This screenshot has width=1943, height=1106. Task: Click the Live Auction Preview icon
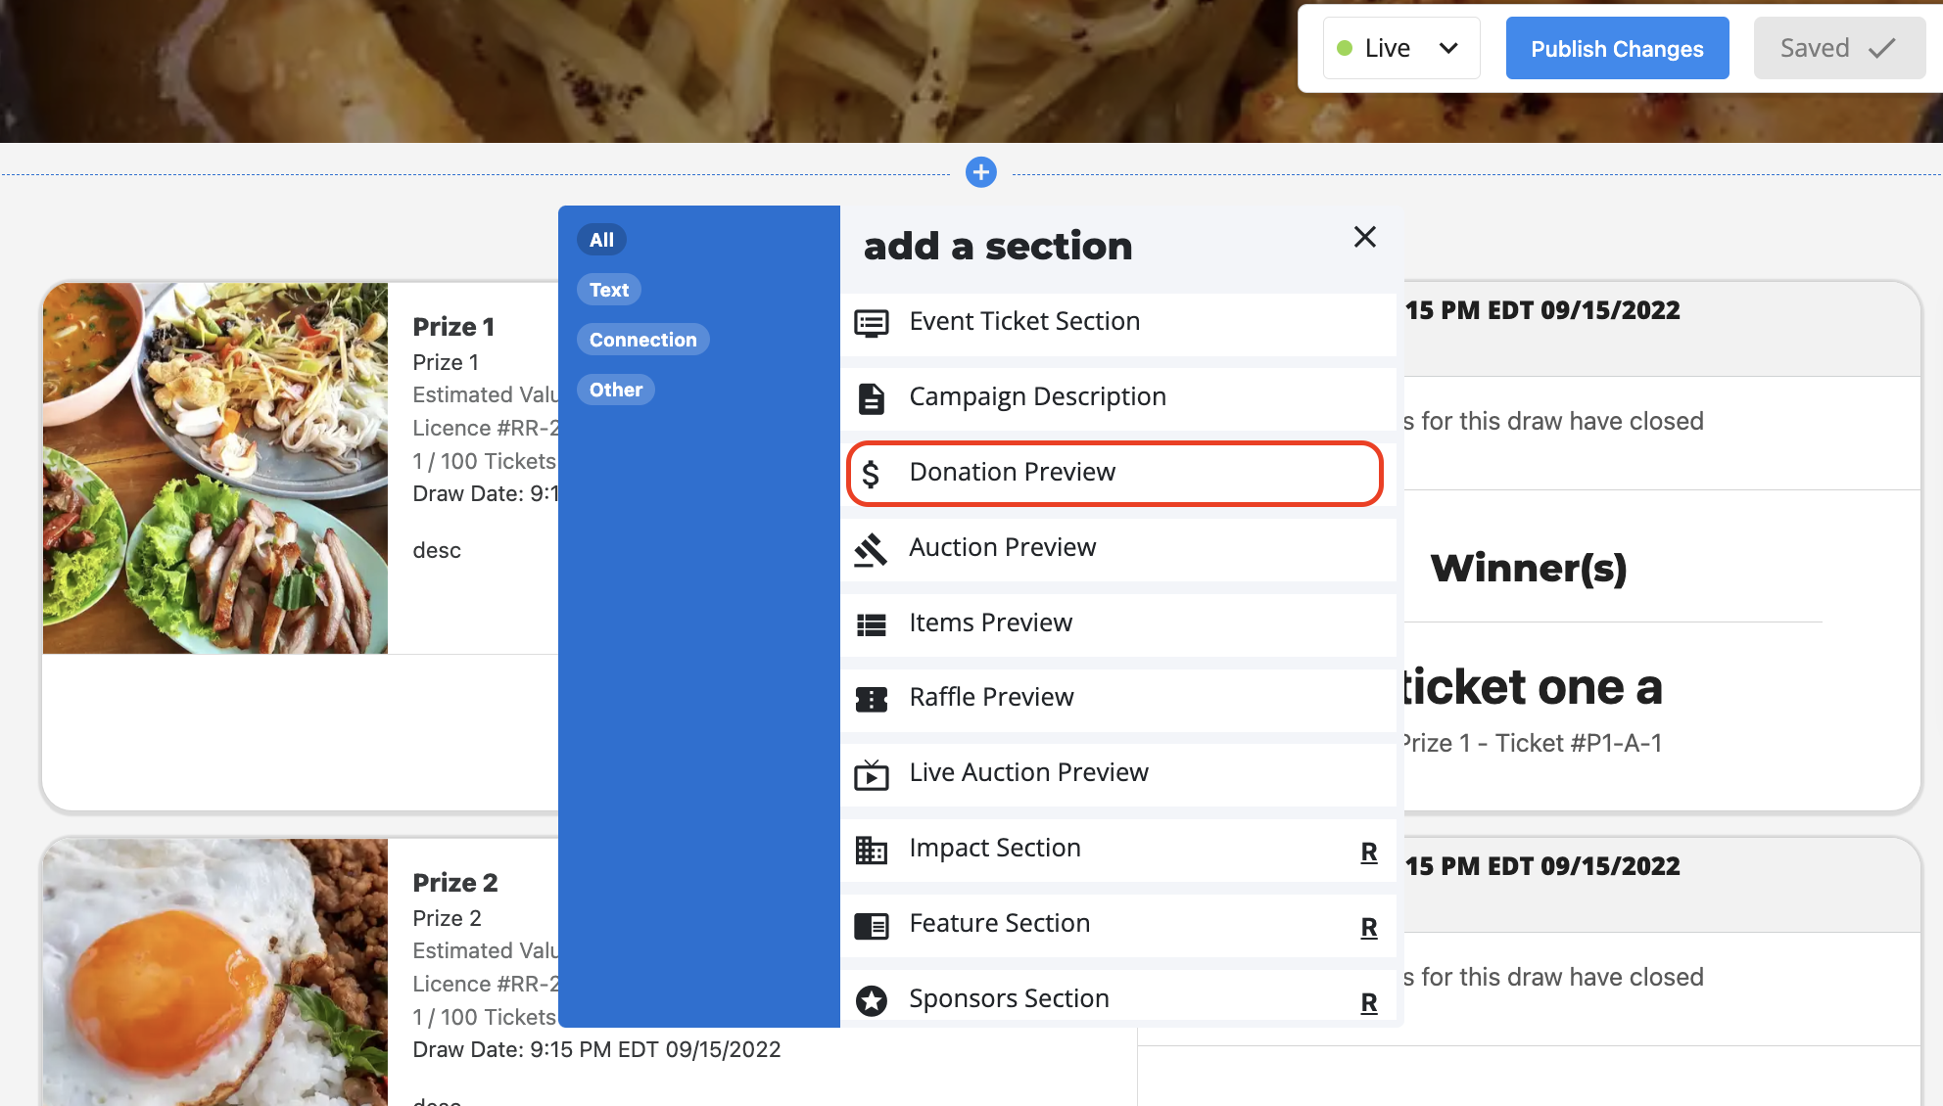click(871, 774)
